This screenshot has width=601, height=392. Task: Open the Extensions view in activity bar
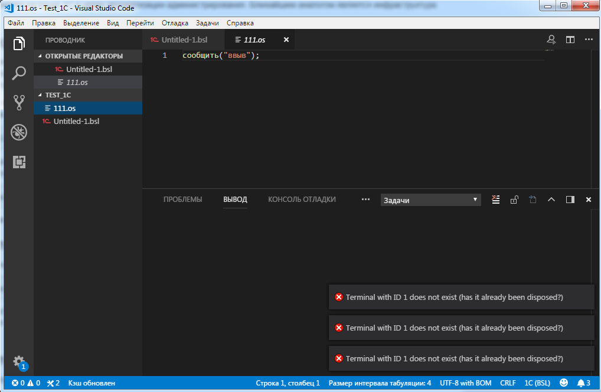tap(19, 162)
